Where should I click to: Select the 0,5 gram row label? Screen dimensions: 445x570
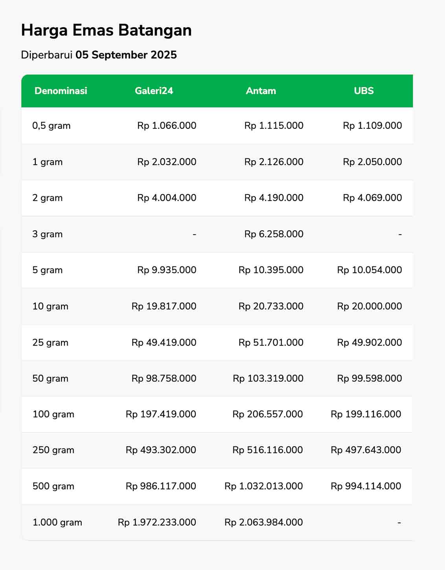51,126
